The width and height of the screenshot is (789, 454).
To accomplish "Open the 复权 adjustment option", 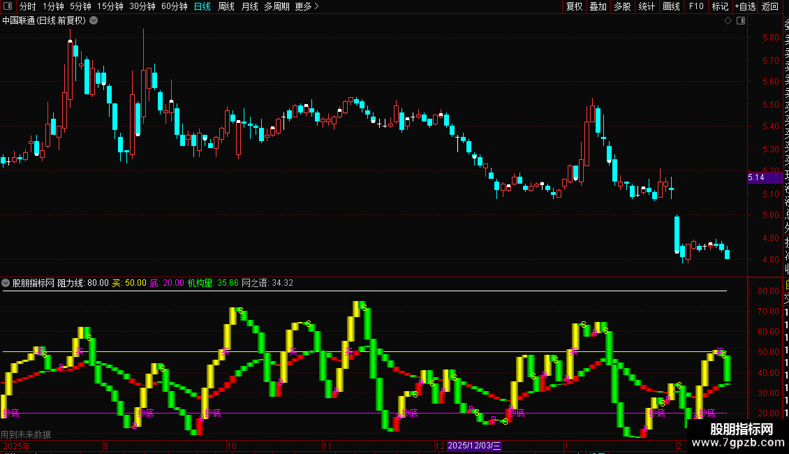I will [574, 6].
